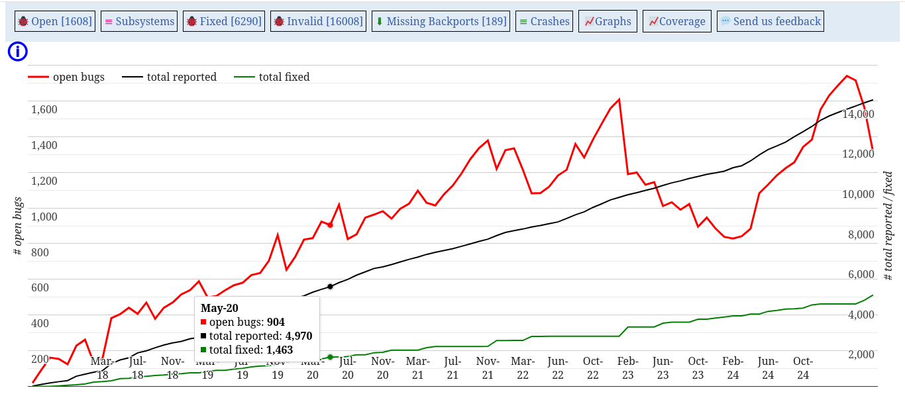Click the bug icon beside Open [1608]
905x398 pixels.
(23, 21)
